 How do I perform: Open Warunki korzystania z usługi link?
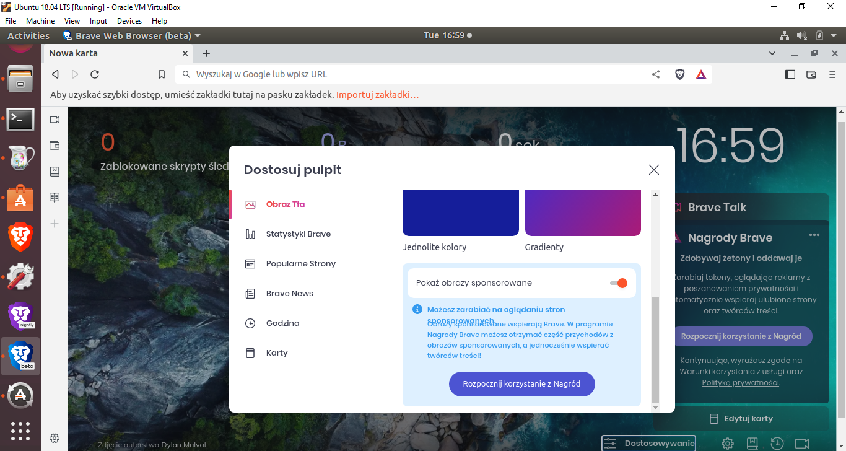[x=732, y=372]
